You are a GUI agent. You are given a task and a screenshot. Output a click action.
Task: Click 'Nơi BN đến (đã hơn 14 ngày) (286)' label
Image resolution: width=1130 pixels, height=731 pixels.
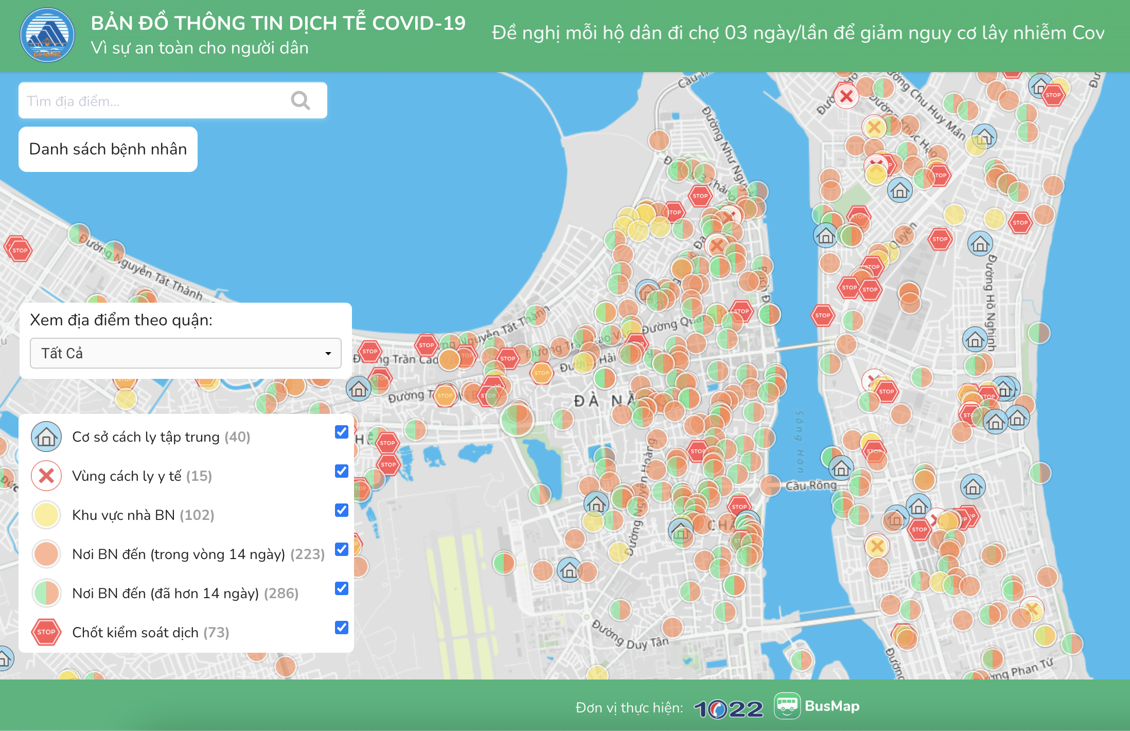click(185, 594)
